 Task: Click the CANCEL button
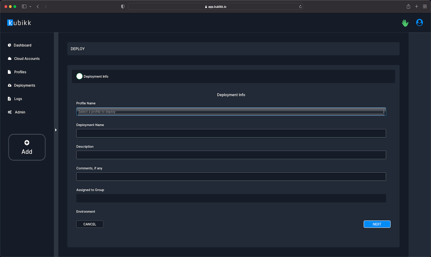coord(90,224)
